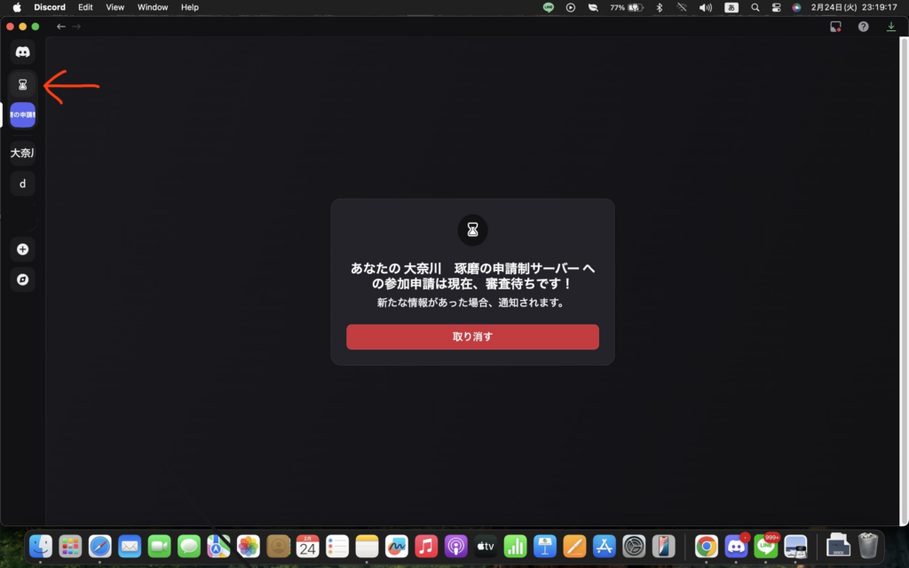Screen dimensions: 909x568
Task: Open the inbox icon in title bar
Action: click(x=835, y=27)
